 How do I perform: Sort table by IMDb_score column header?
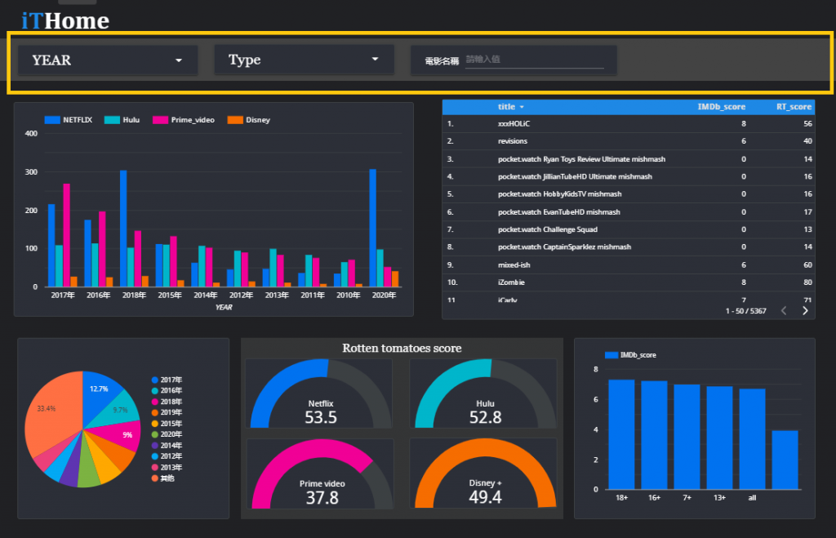(722, 107)
